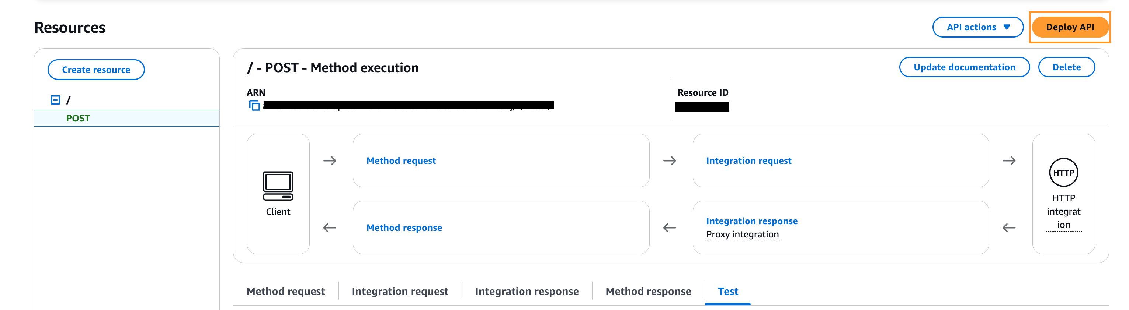
Task: Click the HTTP integration circle icon
Action: pos(1063,173)
